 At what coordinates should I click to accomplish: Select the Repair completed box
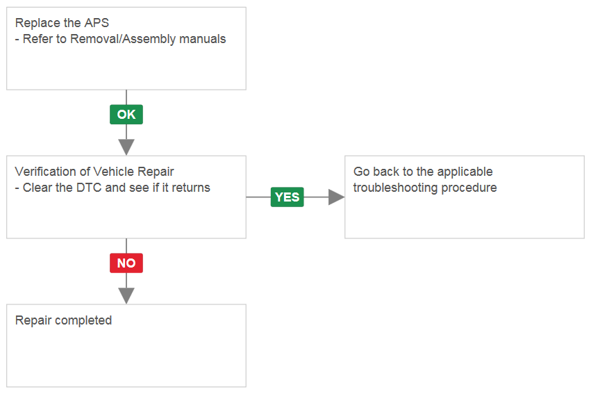click(x=126, y=345)
